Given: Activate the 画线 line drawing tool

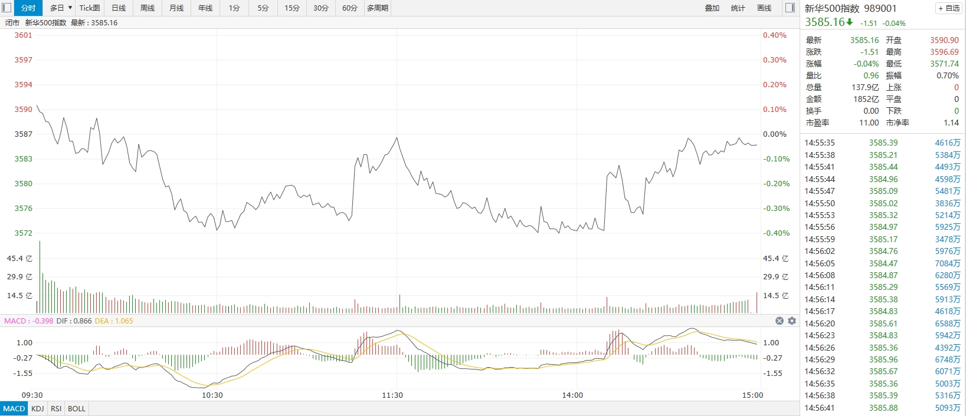Looking at the screenshot, I should pyautogui.click(x=764, y=8).
